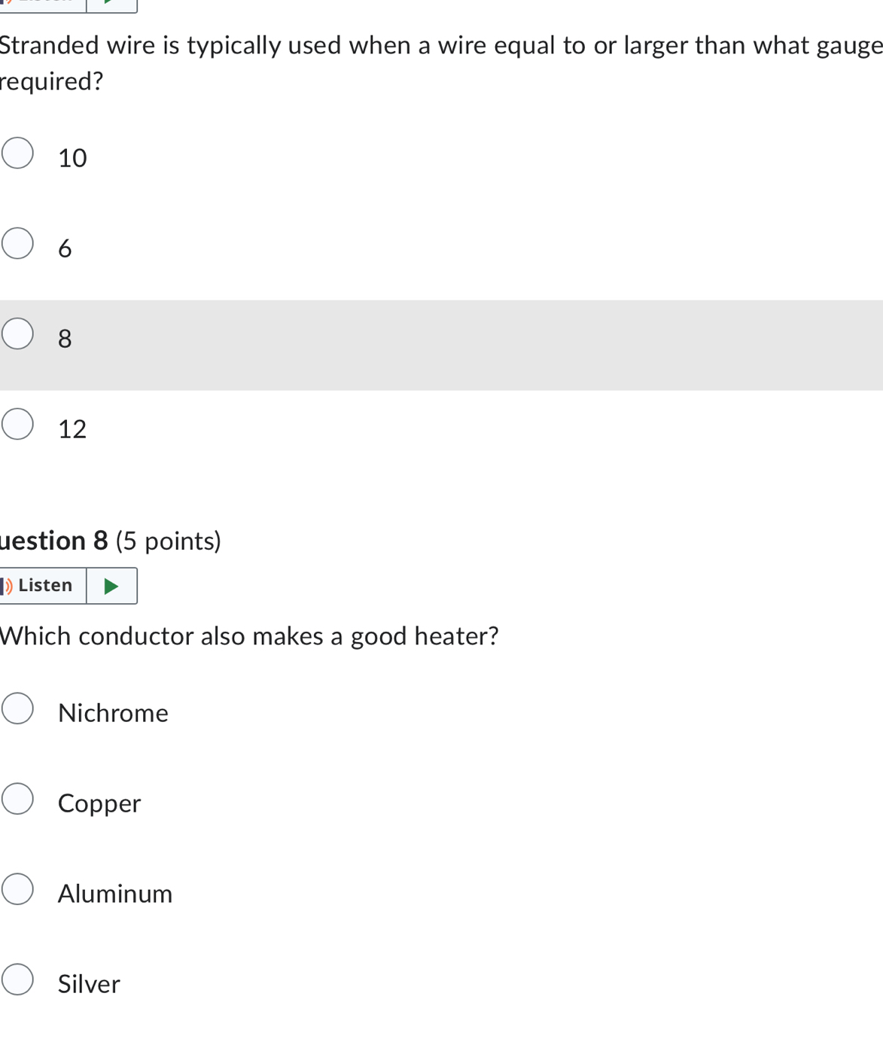
Task: Choose the Copper radio button
Action: [17, 799]
